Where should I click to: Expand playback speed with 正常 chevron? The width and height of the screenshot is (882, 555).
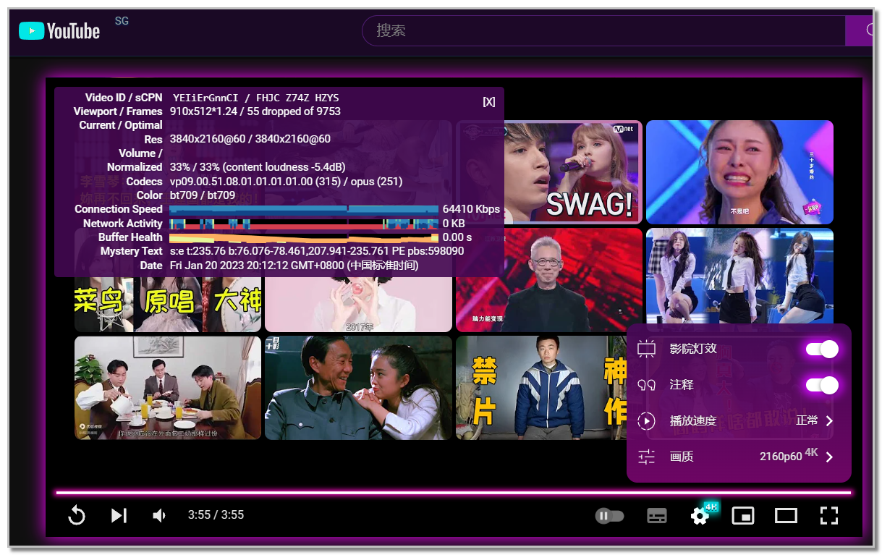(829, 420)
